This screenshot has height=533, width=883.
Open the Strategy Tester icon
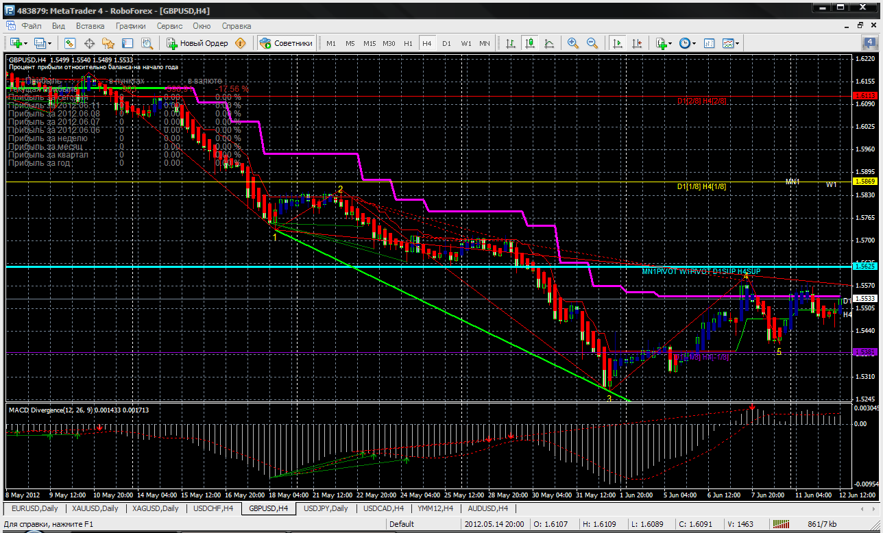click(x=147, y=43)
